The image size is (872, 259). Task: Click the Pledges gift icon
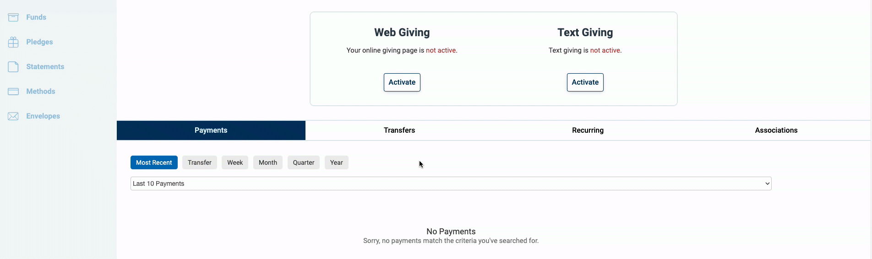[x=13, y=42]
